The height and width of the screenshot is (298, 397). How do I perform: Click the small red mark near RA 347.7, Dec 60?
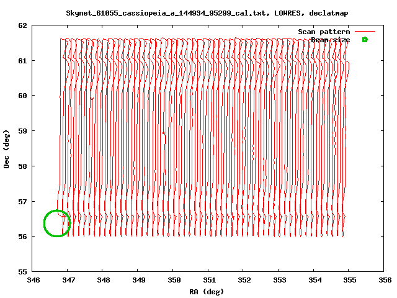pyautogui.click(x=92, y=99)
